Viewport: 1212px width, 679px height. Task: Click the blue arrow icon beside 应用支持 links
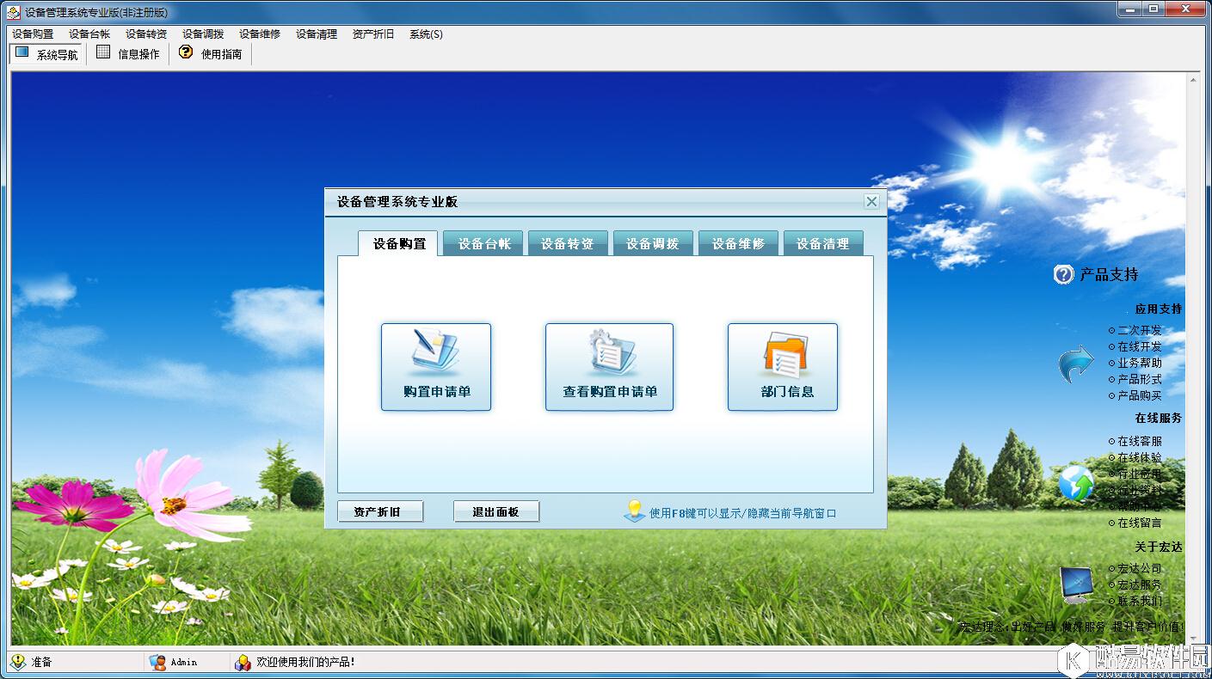click(1074, 364)
